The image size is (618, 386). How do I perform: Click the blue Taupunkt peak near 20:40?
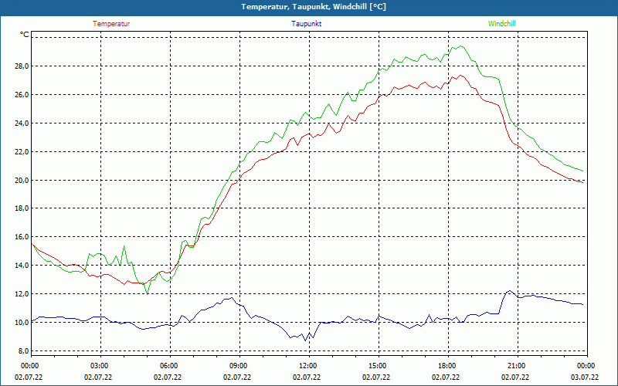510,291
